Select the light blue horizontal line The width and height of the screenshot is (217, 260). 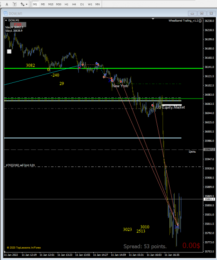point(93,138)
